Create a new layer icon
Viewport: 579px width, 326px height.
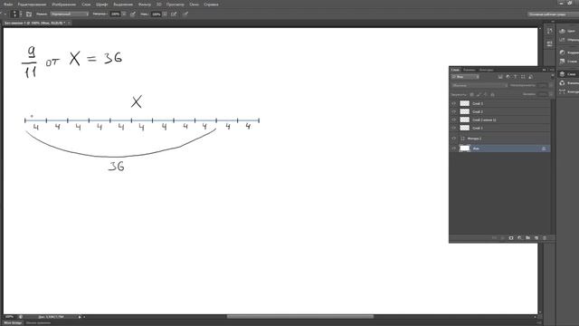click(536, 238)
